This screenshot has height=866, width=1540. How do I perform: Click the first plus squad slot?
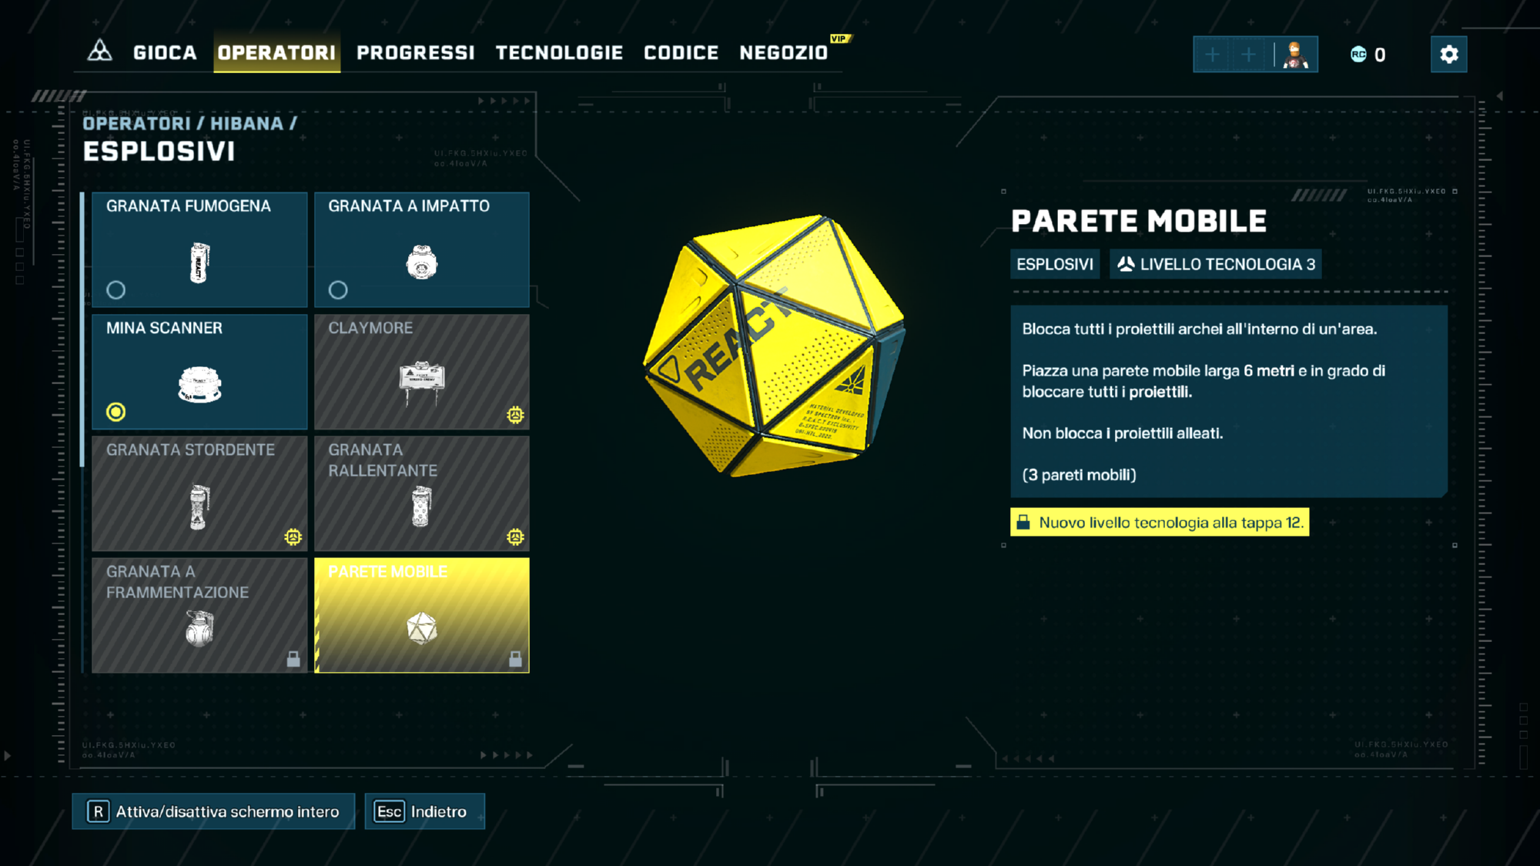click(1212, 55)
